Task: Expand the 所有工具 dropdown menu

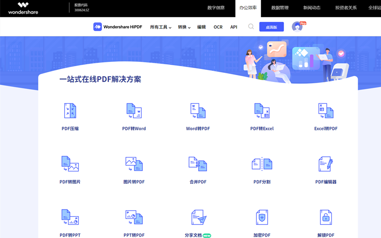Action: pyautogui.click(x=160, y=27)
